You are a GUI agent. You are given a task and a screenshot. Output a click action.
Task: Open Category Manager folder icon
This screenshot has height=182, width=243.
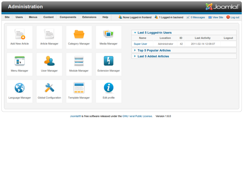(x=79, y=35)
